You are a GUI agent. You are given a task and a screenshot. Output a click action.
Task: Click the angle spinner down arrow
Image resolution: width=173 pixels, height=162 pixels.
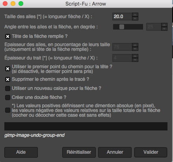coord(164,29)
